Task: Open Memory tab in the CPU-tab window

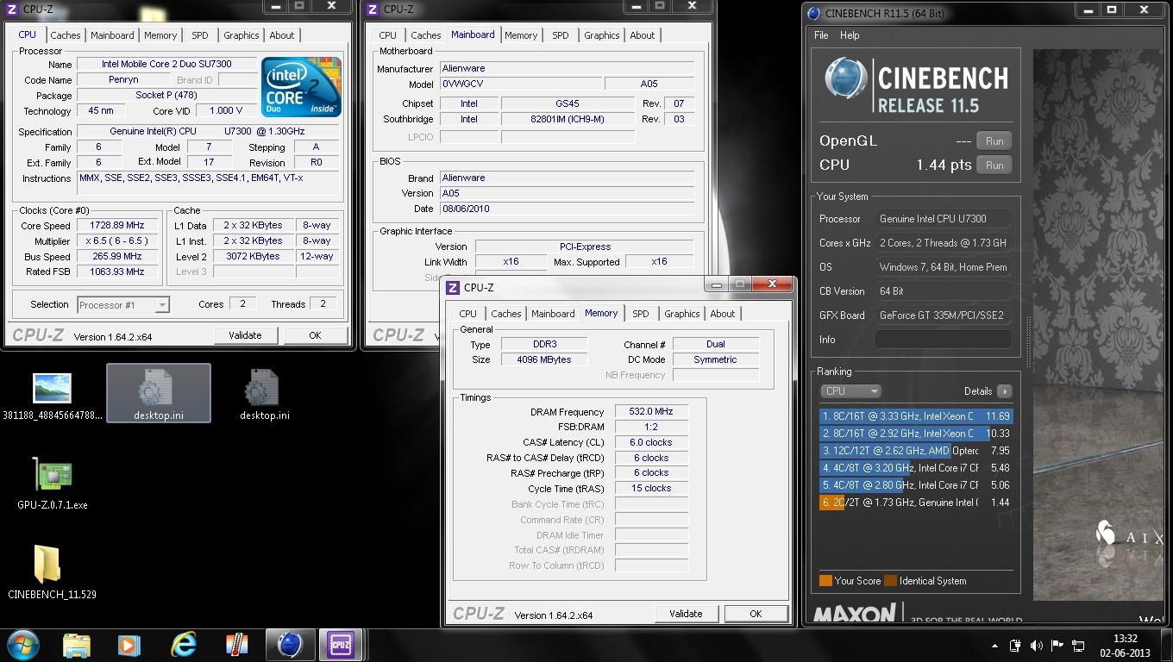Action: point(160,35)
